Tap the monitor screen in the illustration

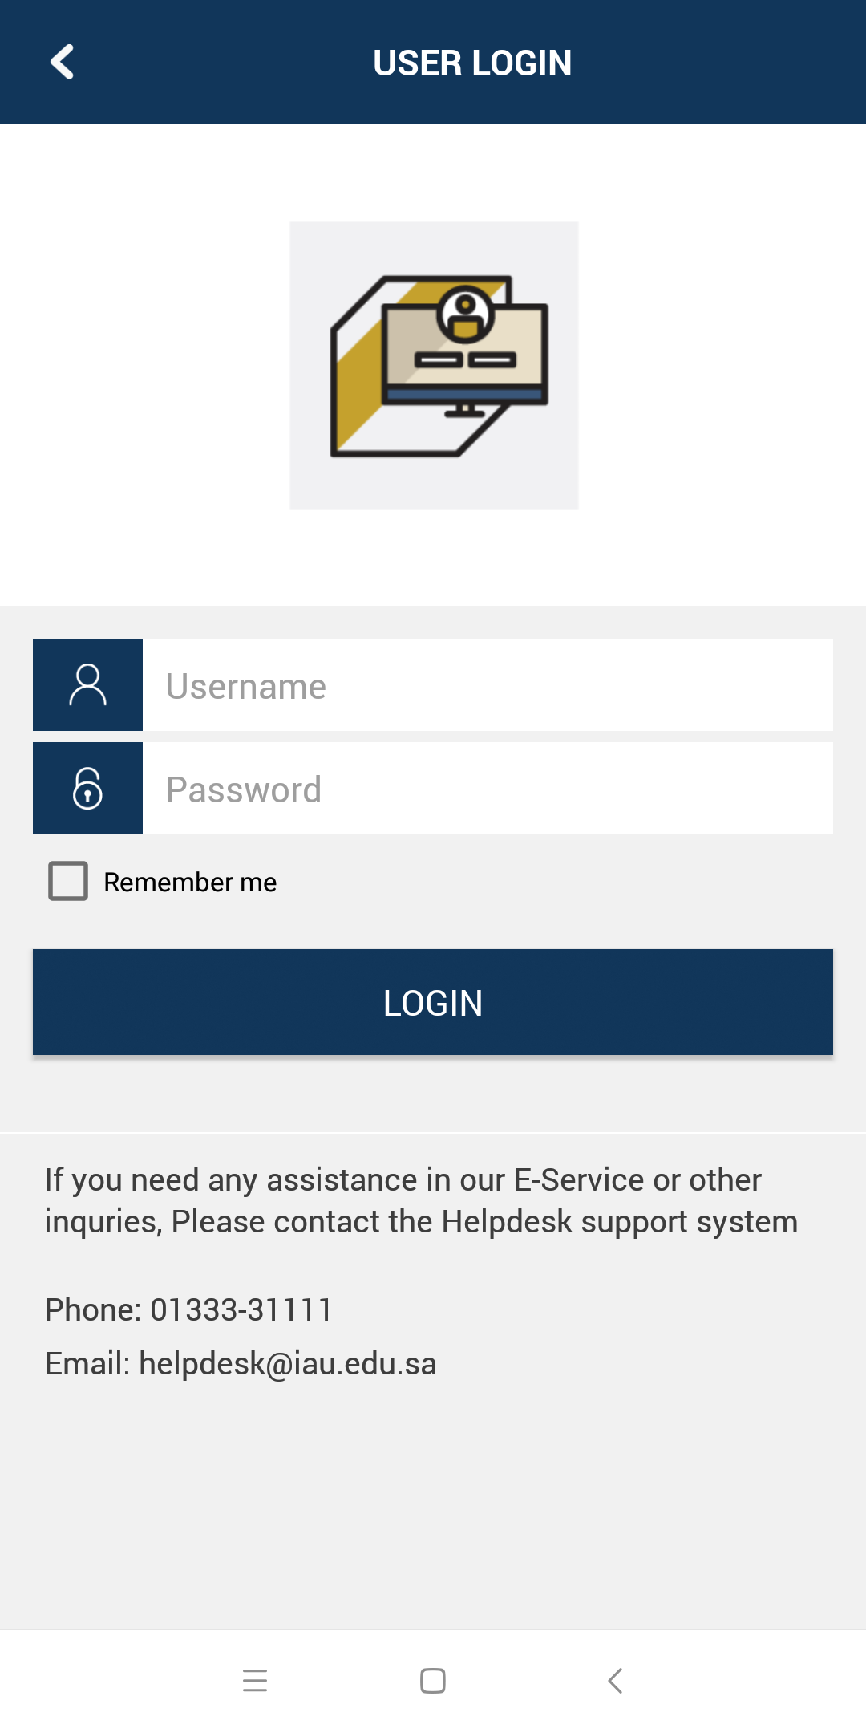417,345
